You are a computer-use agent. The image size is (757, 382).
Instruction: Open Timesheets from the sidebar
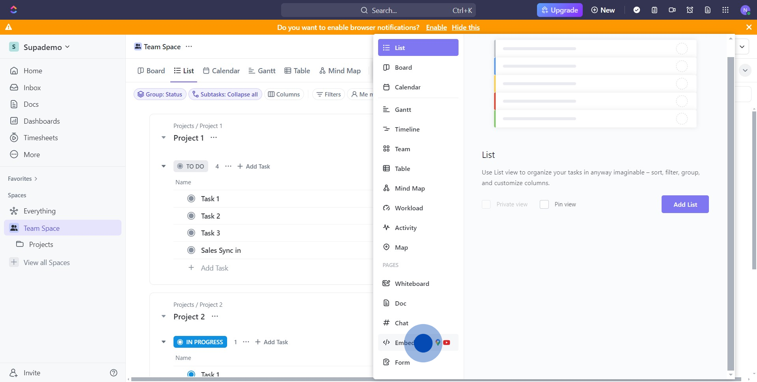pos(40,138)
